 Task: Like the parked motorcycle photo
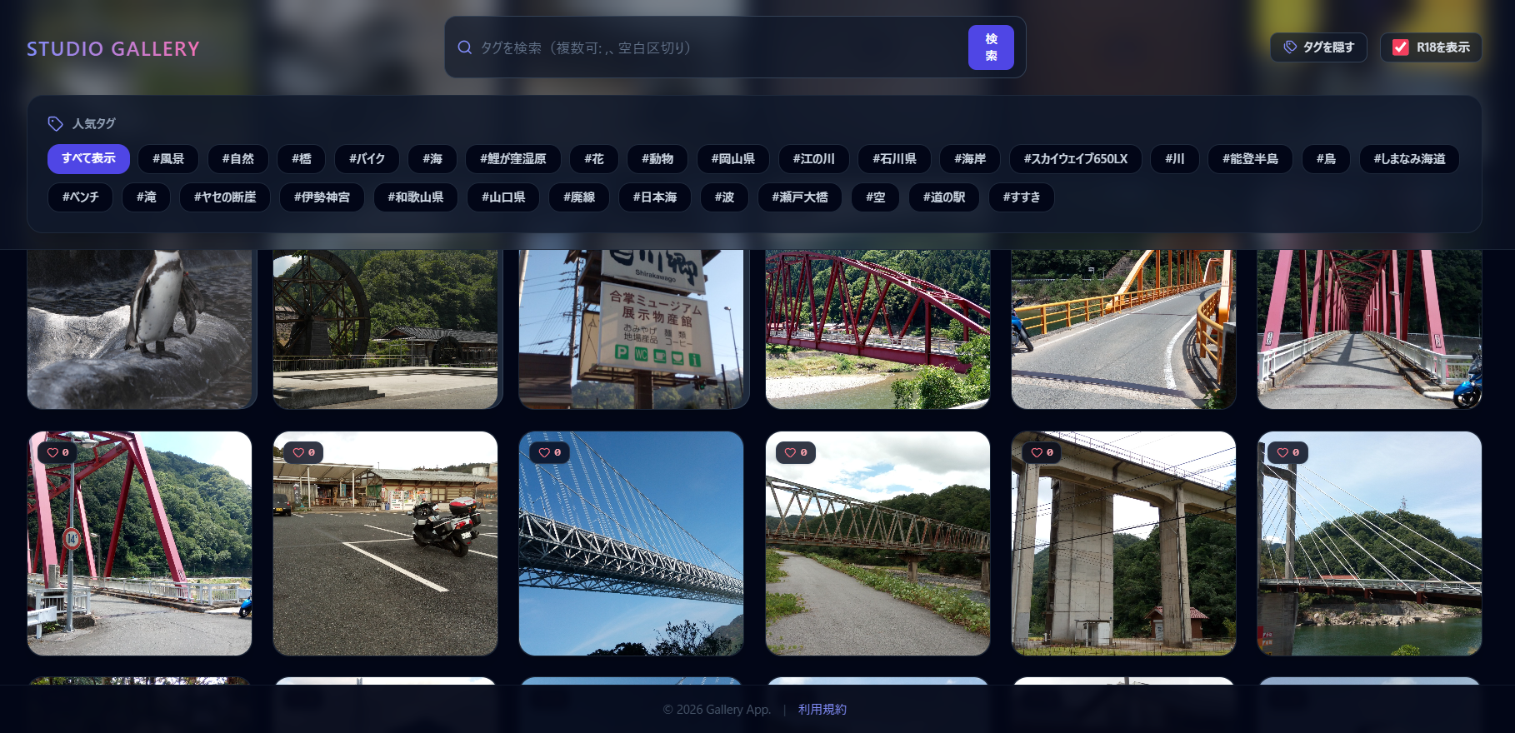click(303, 452)
